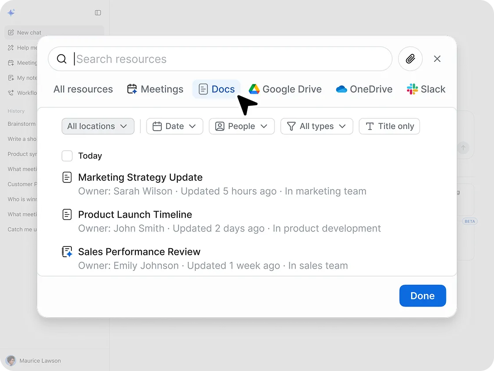Click the Product Launch Timeline doc icon
This screenshot has height=371, width=494.
67,215
